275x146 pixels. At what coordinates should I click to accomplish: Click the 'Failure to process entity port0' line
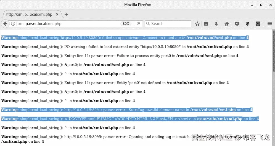(120, 56)
